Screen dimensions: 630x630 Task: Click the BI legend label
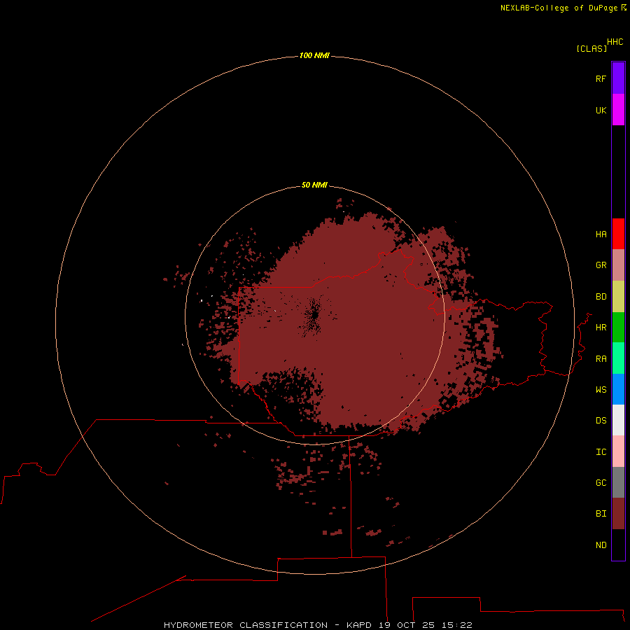(601, 514)
